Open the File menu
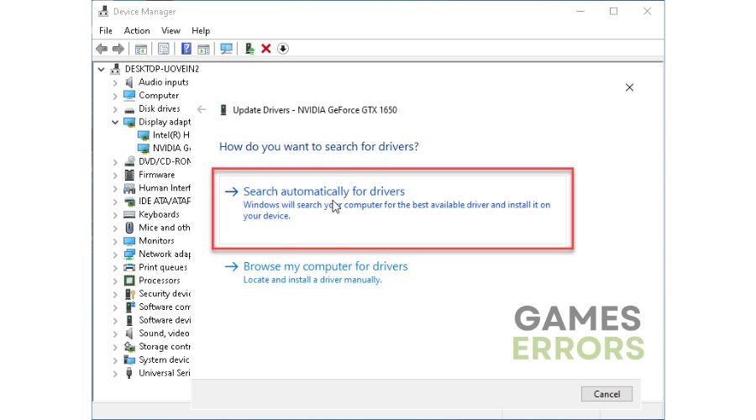Screen dimensions: 756x420 [106, 30]
